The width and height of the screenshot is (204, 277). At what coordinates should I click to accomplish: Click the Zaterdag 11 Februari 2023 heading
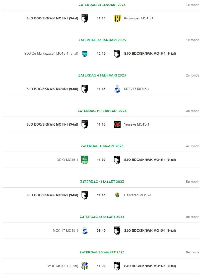tap(102, 111)
